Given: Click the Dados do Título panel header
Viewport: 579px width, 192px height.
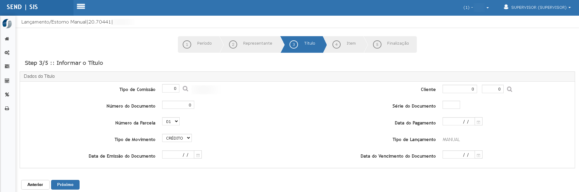Looking at the screenshot, I should (x=297, y=77).
